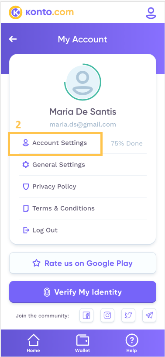Tap the profile icon in header
The image size is (165, 357).
[x=151, y=13]
